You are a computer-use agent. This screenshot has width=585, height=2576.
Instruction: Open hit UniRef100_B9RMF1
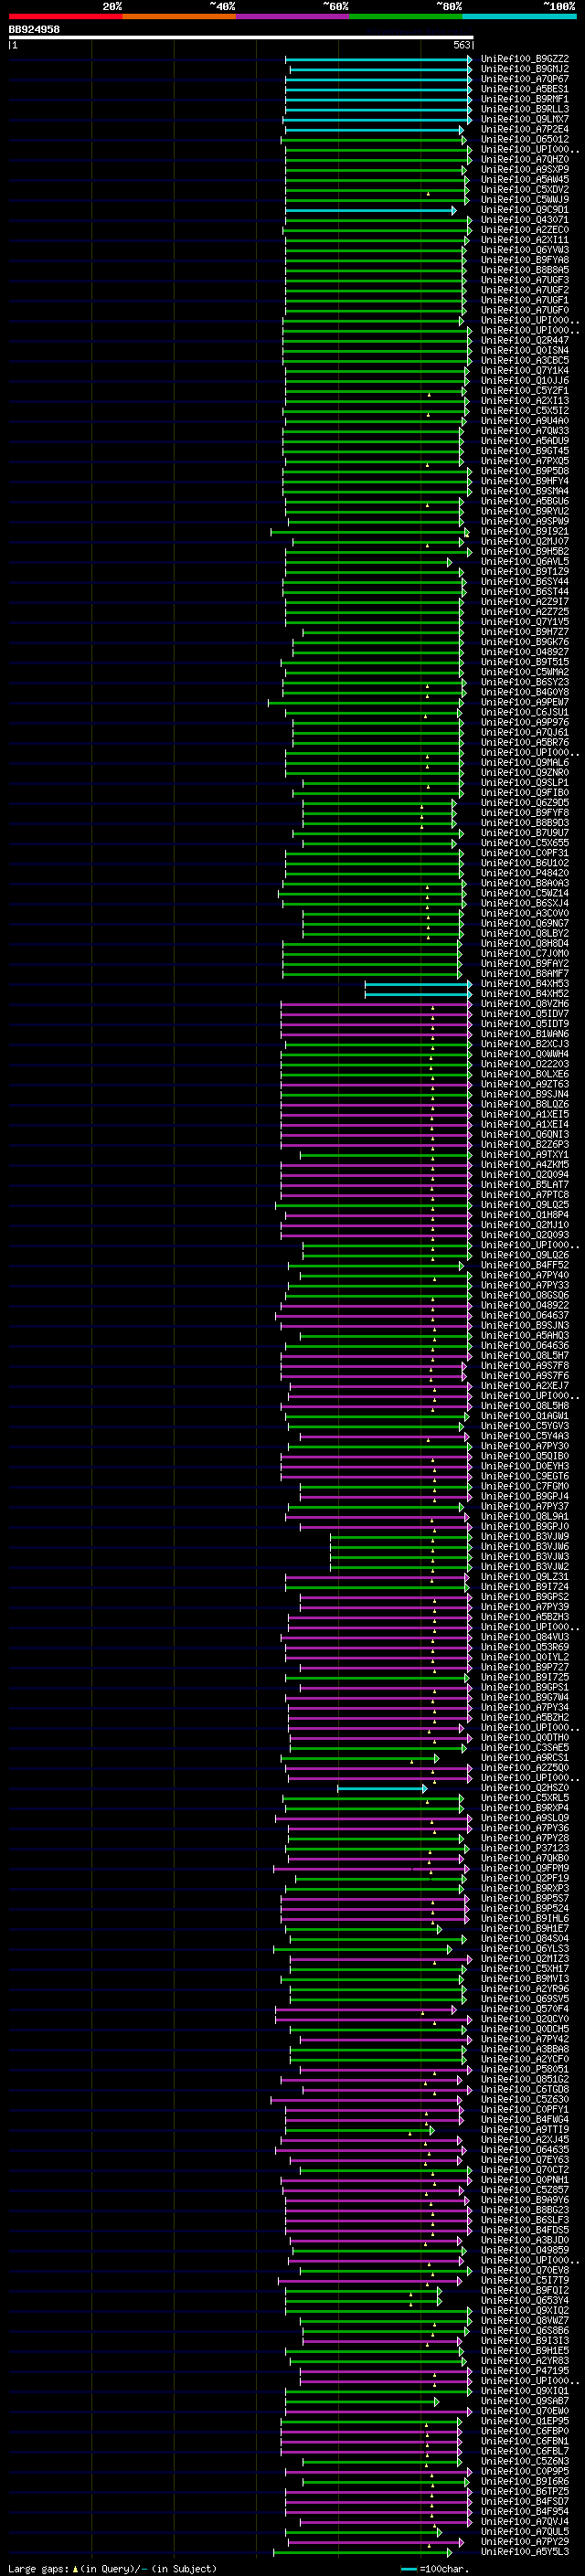[525, 99]
